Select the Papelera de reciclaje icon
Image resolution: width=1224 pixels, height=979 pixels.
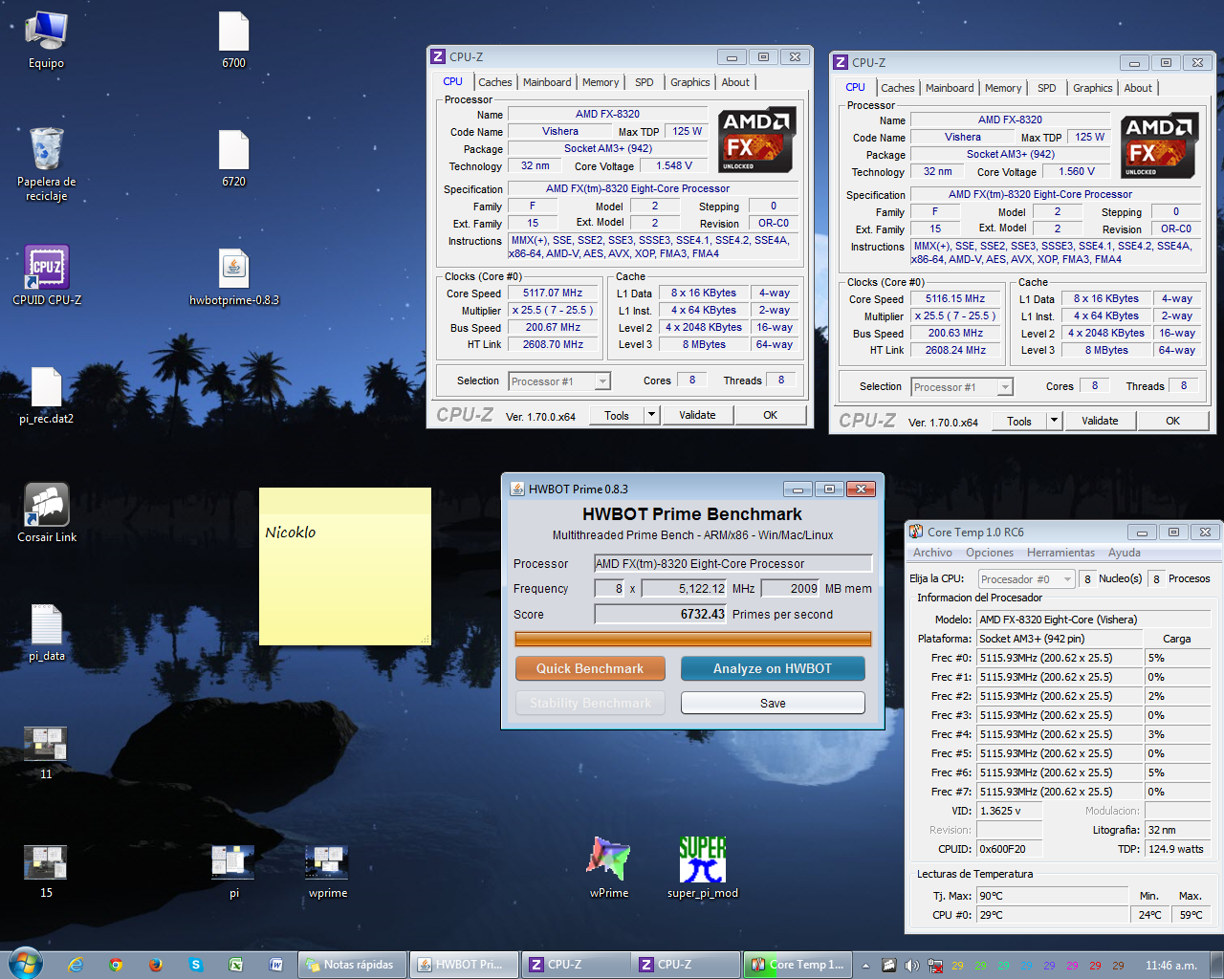click(46, 164)
